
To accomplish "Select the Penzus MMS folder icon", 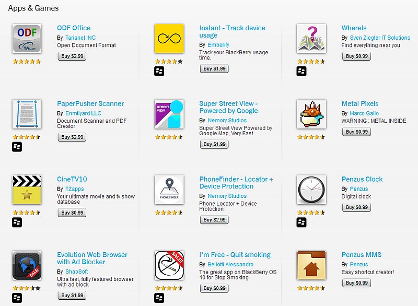I will click(311, 266).
